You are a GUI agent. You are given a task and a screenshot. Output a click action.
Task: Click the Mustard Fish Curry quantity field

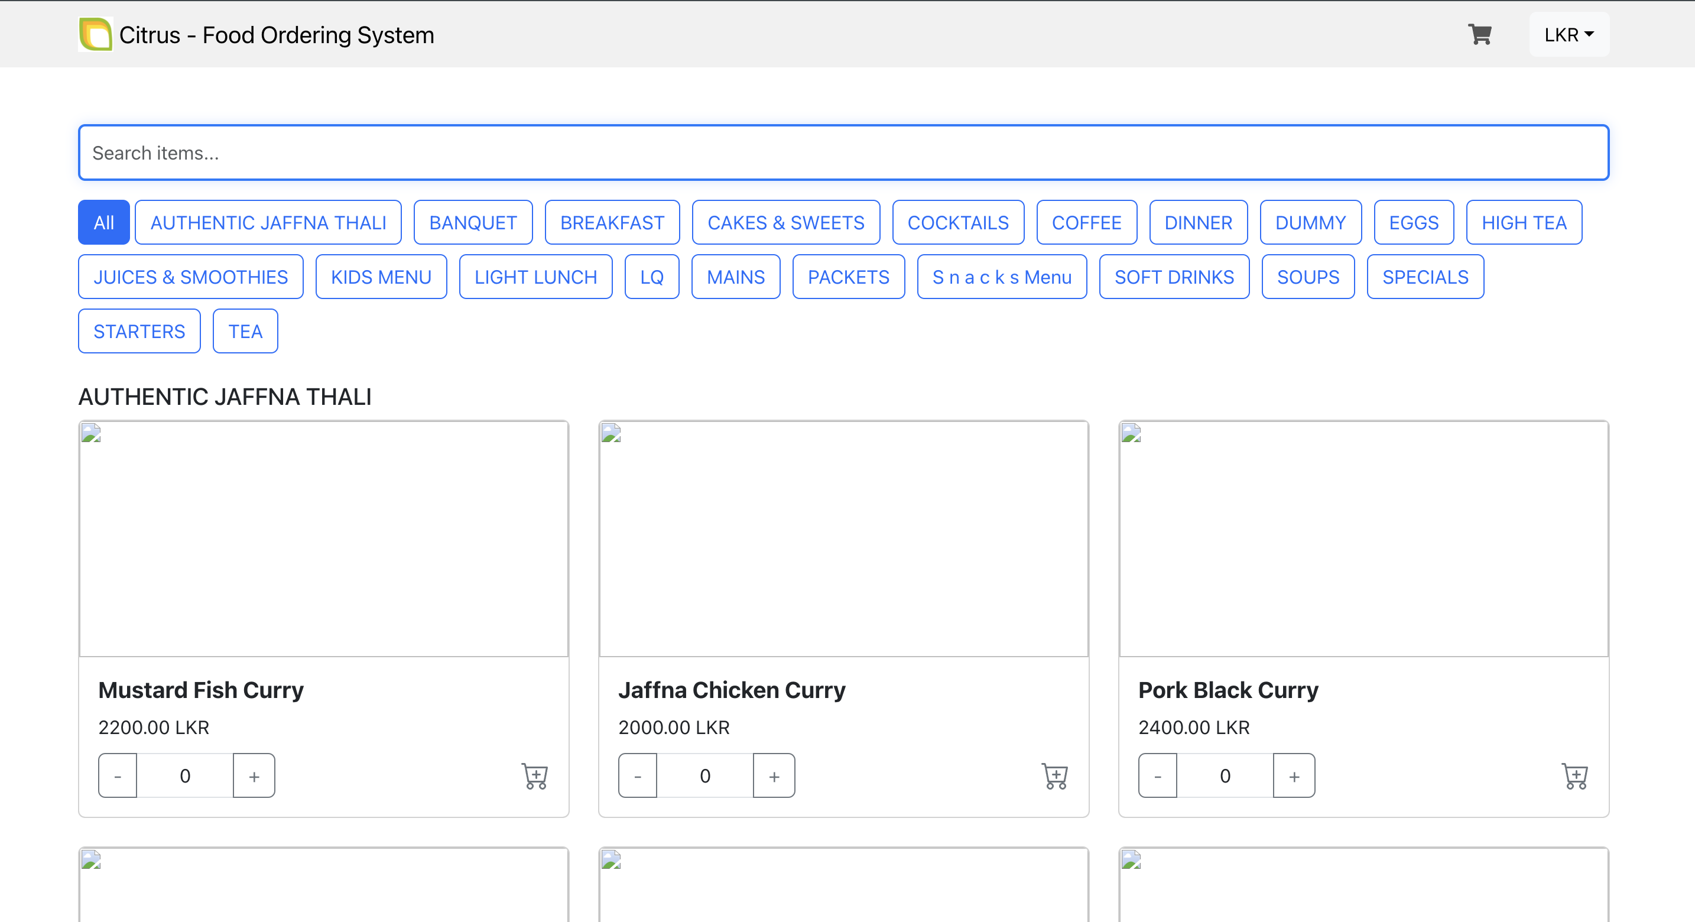click(185, 776)
